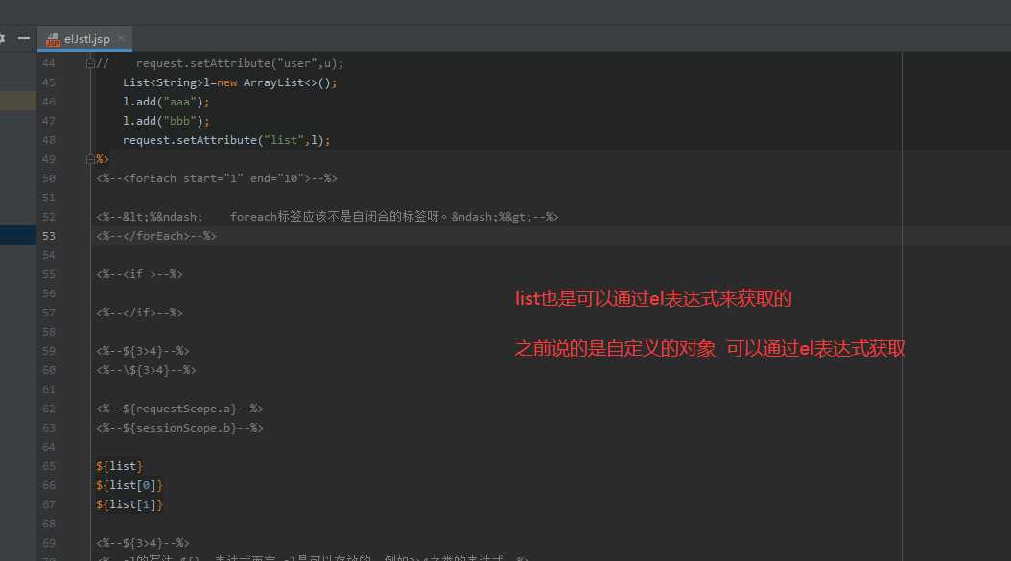Click line number 53 in gutter
This screenshot has height=561, width=1011.
(49, 236)
